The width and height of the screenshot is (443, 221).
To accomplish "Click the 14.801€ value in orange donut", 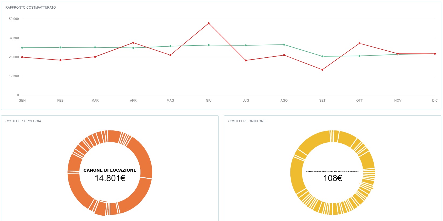I will (x=110, y=178).
